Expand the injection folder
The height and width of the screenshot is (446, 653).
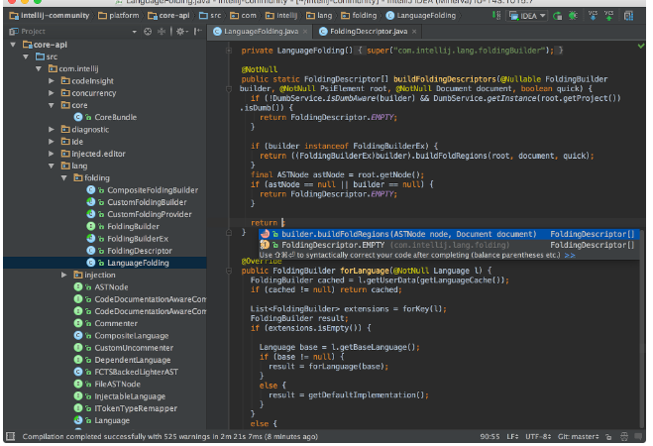(x=62, y=275)
